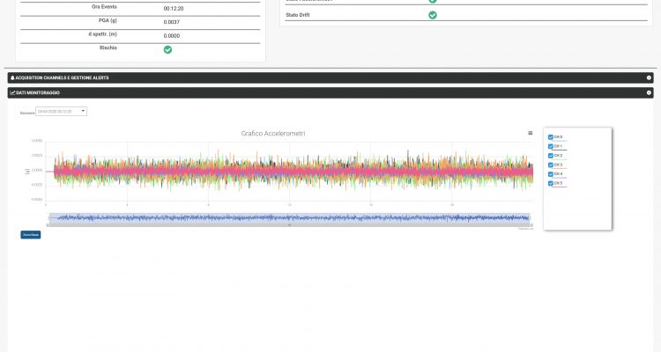Click the Stato Drift label
Screen dimensions: 661x352
tap(298, 15)
